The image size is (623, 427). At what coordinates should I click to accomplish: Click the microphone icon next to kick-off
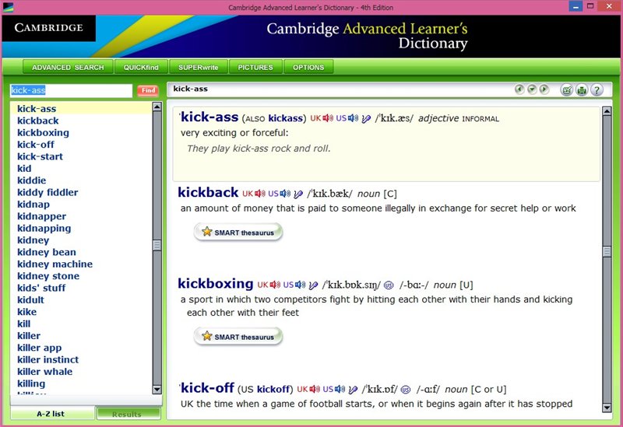[x=353, y=390]
